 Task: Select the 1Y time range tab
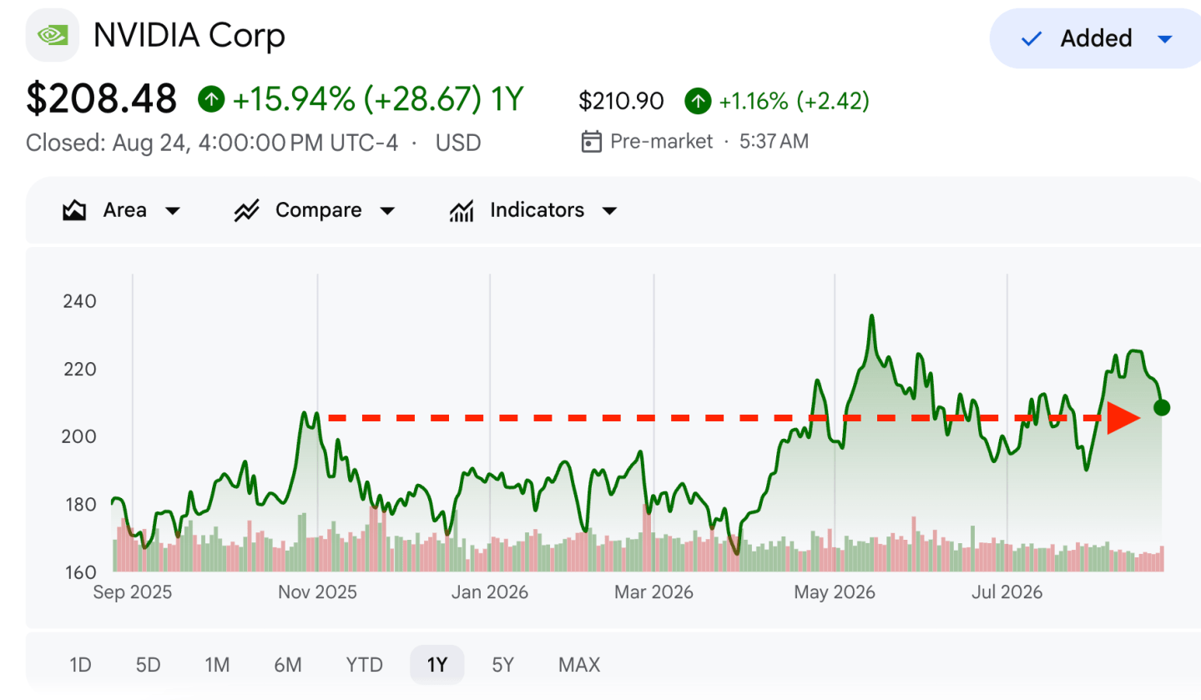(x=437, y=665)
